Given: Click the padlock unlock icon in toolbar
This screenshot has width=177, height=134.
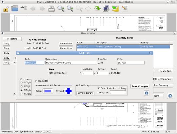Looking at the screenshot, I should [x=6, y=9].
